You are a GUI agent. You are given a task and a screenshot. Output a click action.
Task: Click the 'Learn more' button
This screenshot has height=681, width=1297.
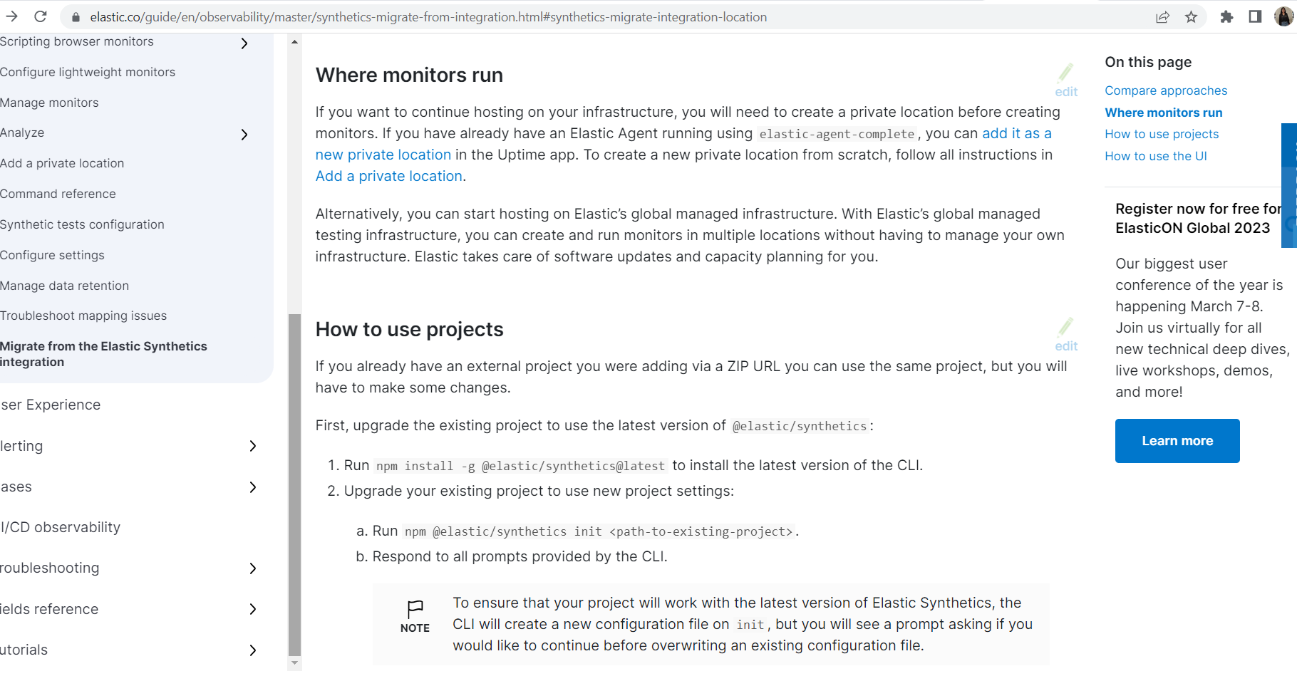[x=1177, y=440]
